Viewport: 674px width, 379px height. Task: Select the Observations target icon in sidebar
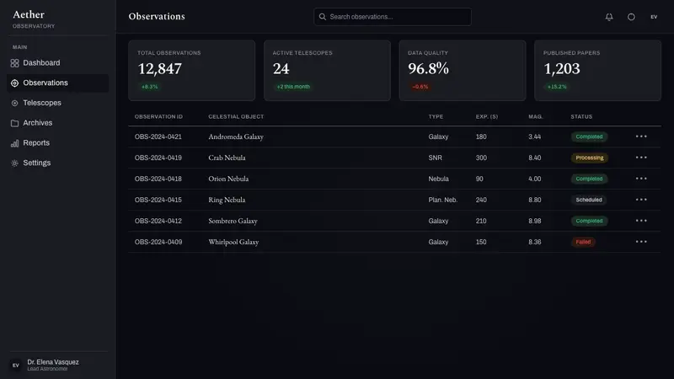[14, 83]
